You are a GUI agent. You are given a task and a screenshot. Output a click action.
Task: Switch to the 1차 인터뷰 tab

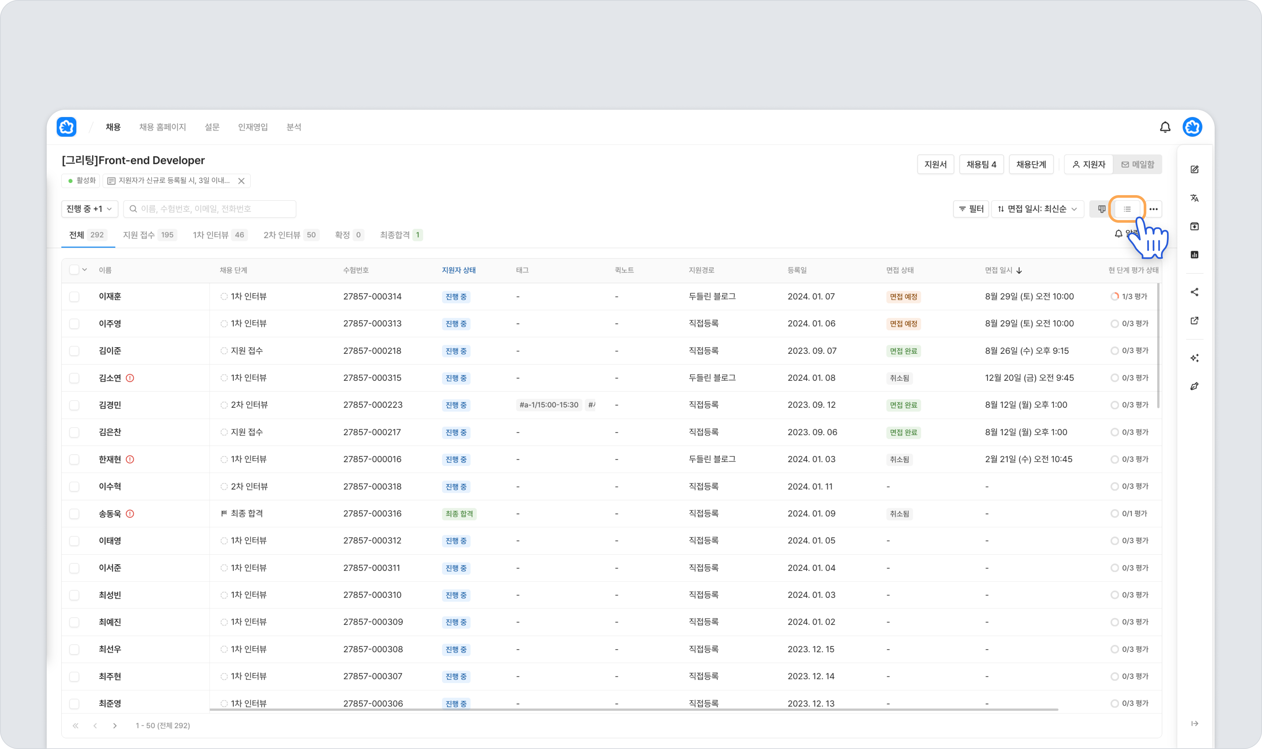pos(220,235)
